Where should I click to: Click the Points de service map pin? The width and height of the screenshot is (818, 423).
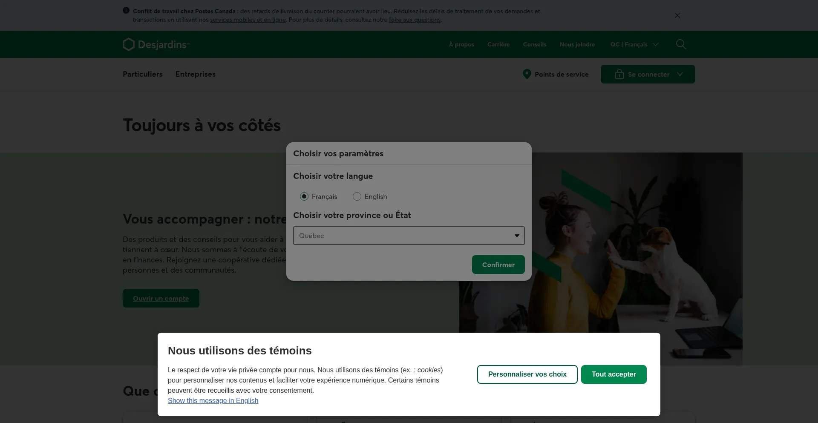pos(527,74)
